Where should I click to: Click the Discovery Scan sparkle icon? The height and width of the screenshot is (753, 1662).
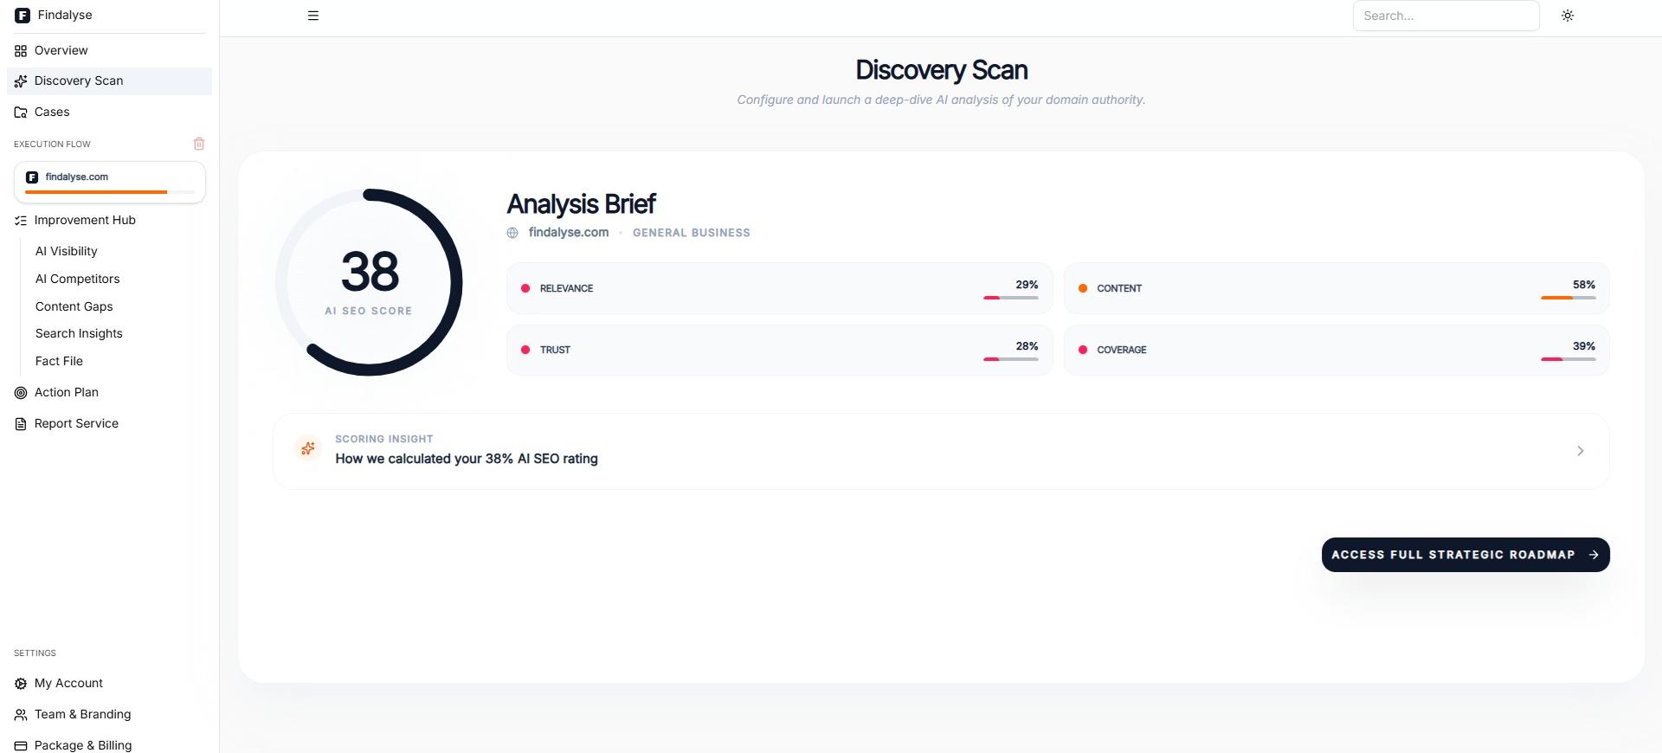pyautogui.click(x=21, y=81)
